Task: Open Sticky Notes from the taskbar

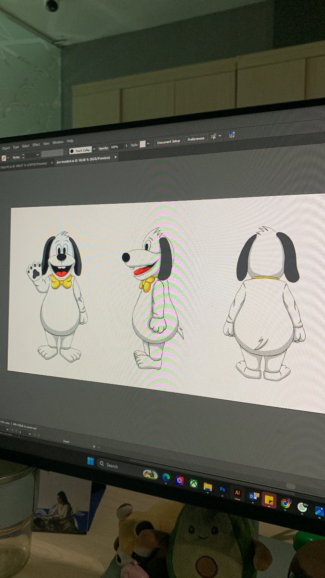Action: point(269,499)
